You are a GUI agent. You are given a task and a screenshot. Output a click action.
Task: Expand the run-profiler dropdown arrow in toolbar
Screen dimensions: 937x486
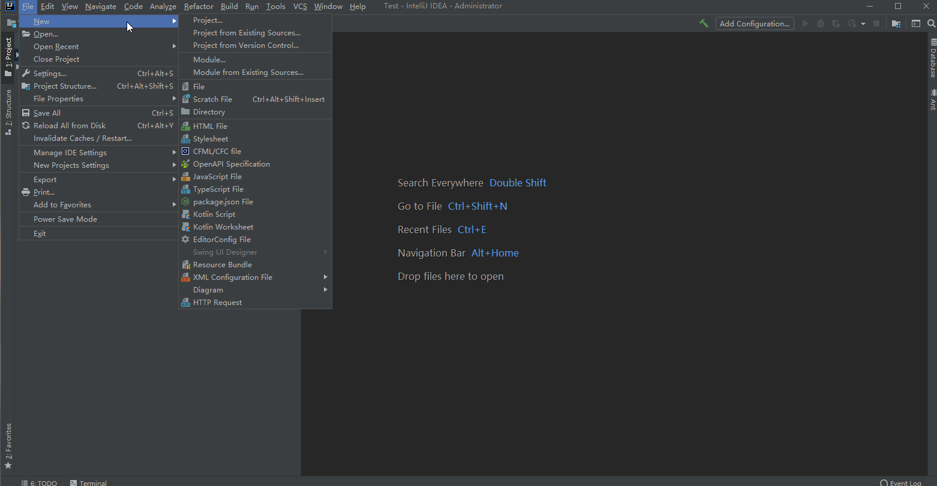point(863,24)
